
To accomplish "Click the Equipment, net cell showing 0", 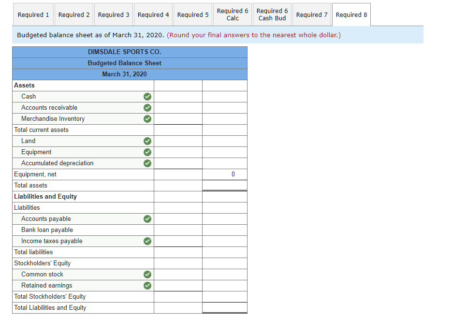I will pyautogui.click(x=225, y=174).
